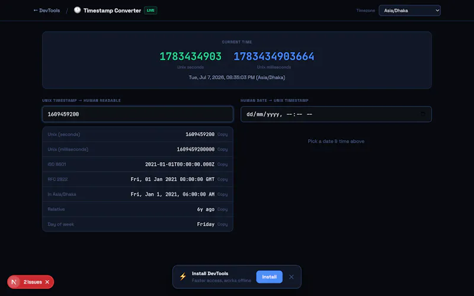This screenshot has width=474, height=296.
Task: Click the RFC value Fri, 01 Jan 2021 00:00:00 GMT
Action: point(172,179)
